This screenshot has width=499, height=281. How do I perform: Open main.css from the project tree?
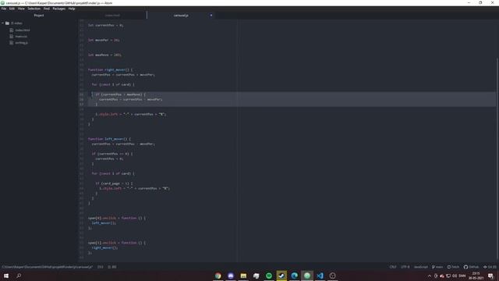coord(21,37)
